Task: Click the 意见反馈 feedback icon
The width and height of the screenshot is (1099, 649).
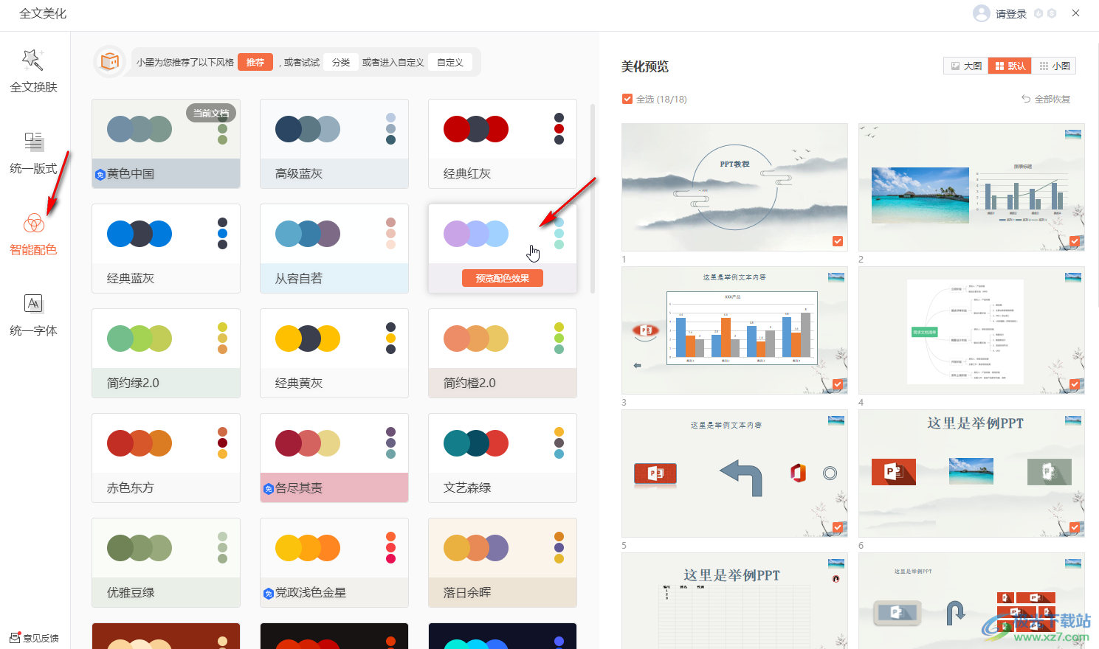Action: click(15, 638)
